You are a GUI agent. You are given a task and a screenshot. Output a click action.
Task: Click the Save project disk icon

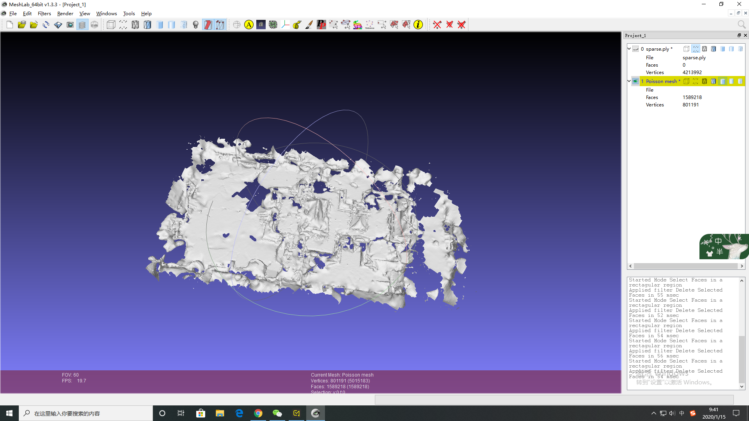58,25
